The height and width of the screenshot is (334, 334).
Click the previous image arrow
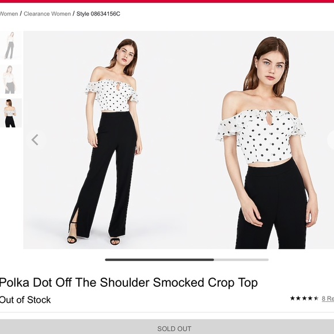click(x=35, y=140)
